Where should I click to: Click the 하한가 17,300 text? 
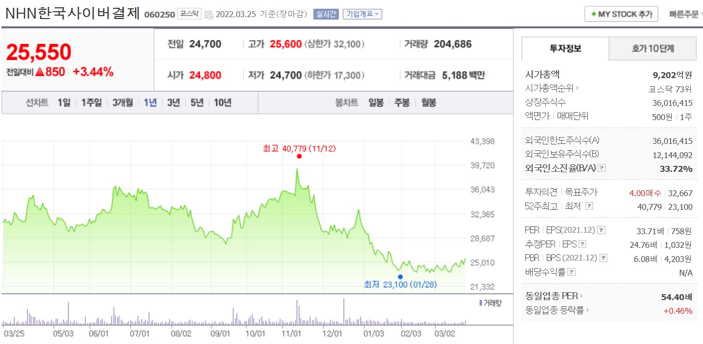334,75
